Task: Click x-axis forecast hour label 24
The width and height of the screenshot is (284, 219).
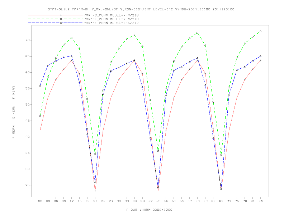Action: (x=103, y=201)
